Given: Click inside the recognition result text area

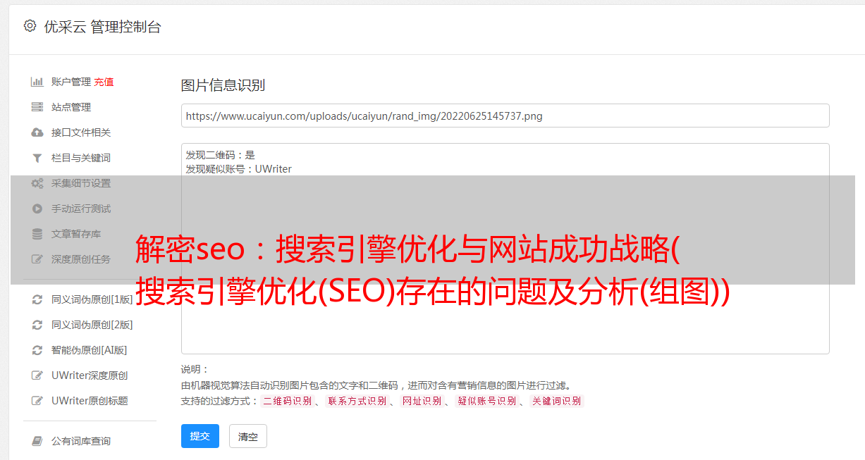Looking at the screenshot, I should pos(505,248).
